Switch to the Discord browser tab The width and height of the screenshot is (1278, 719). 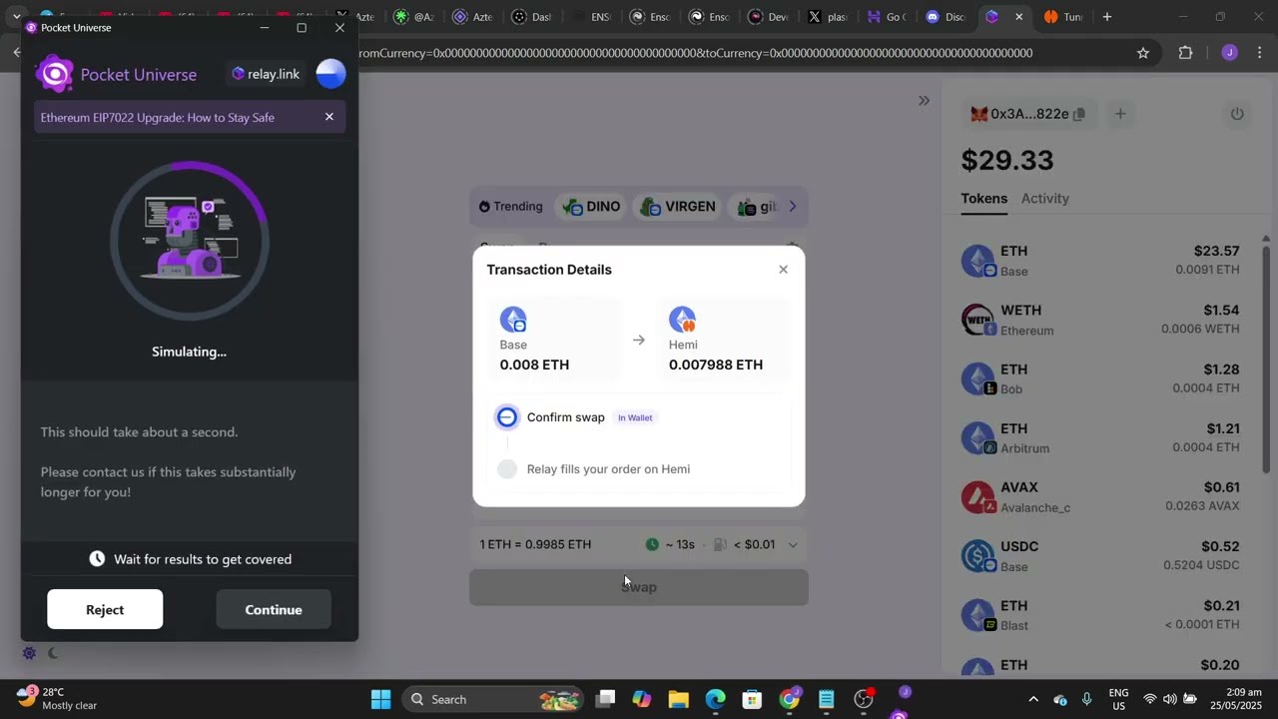click(x=946, y=17)
